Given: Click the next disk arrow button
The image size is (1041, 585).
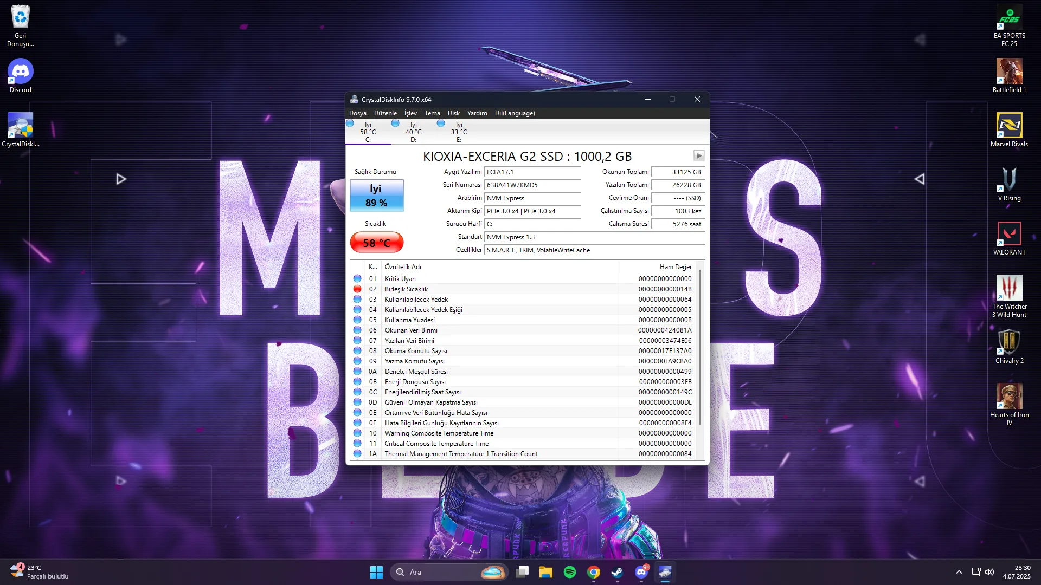Looking at the screenshot, I should click(x=699, y=156).
